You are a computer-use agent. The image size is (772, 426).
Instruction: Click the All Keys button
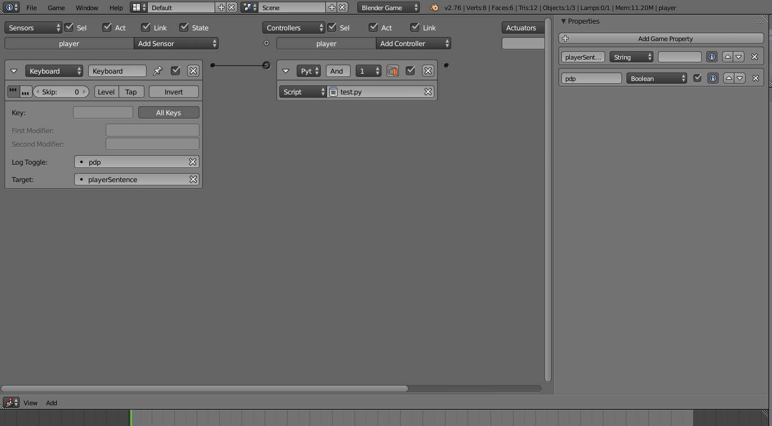click(x=169, y=112)
